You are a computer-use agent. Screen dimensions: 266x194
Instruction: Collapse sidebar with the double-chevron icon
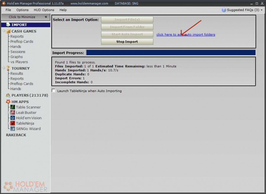[x=46, y=17]
